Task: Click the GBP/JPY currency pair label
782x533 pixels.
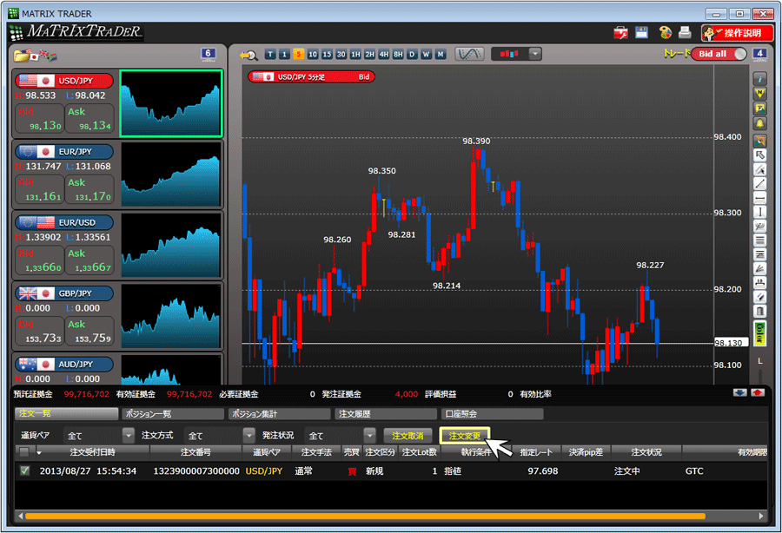Action: click(x=63, y=293)
